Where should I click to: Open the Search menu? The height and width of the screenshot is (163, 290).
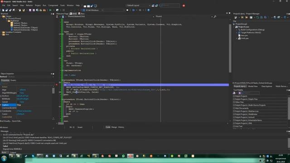(x=15, y=5)
